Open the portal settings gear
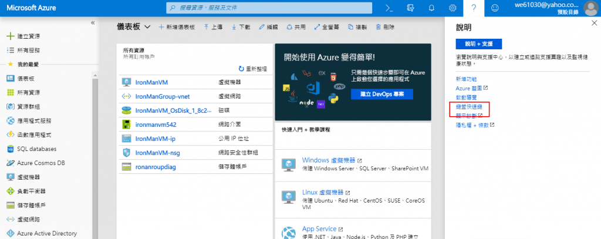This screenshot has width=601, height=239. (453, 8)
